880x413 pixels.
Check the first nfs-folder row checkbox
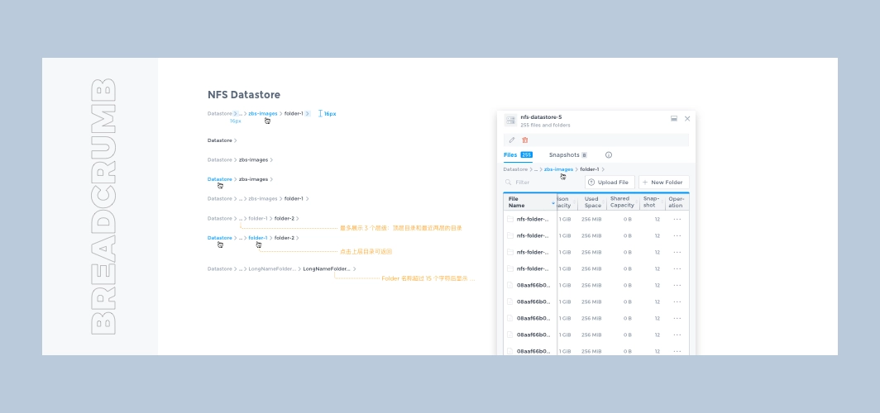pyautogui.click(x=510, y=219)
